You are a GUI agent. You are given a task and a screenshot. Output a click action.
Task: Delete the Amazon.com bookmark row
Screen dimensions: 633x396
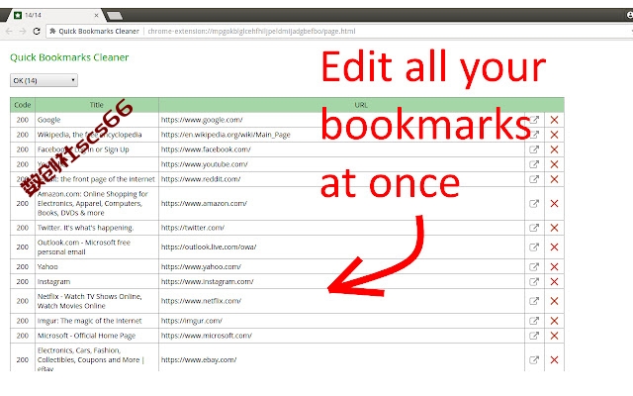pyautogui.click(x=554, y=203)
